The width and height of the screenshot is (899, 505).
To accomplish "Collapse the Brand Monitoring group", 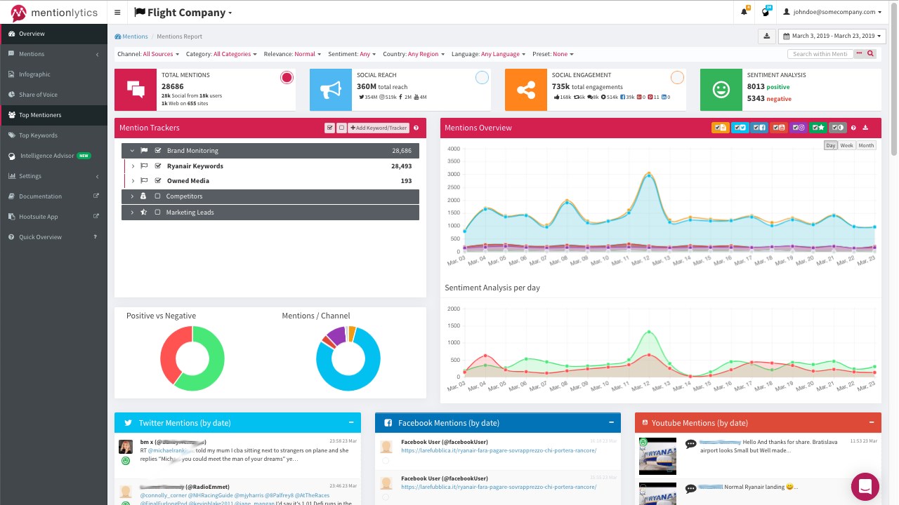I will pos(131,151).
